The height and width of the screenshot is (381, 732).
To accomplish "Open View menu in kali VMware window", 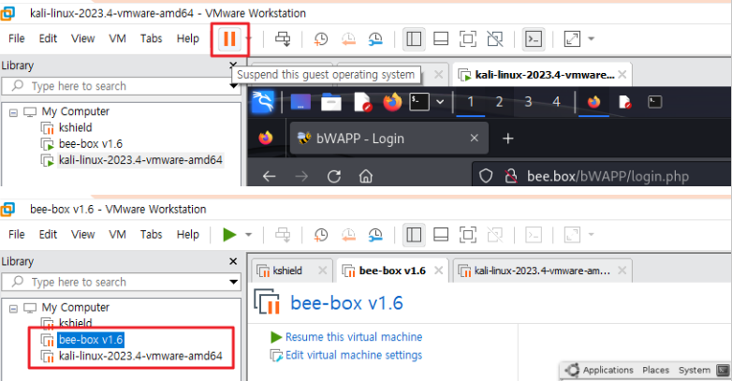I will pos(82,38).
